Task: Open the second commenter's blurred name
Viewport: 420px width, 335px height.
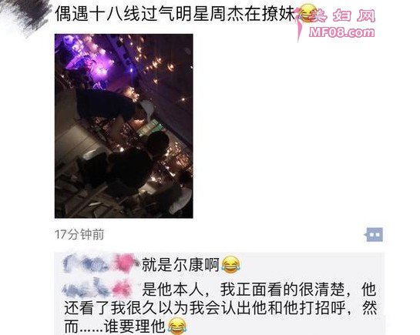Action: pyautogui.click(x=97, y=288)
